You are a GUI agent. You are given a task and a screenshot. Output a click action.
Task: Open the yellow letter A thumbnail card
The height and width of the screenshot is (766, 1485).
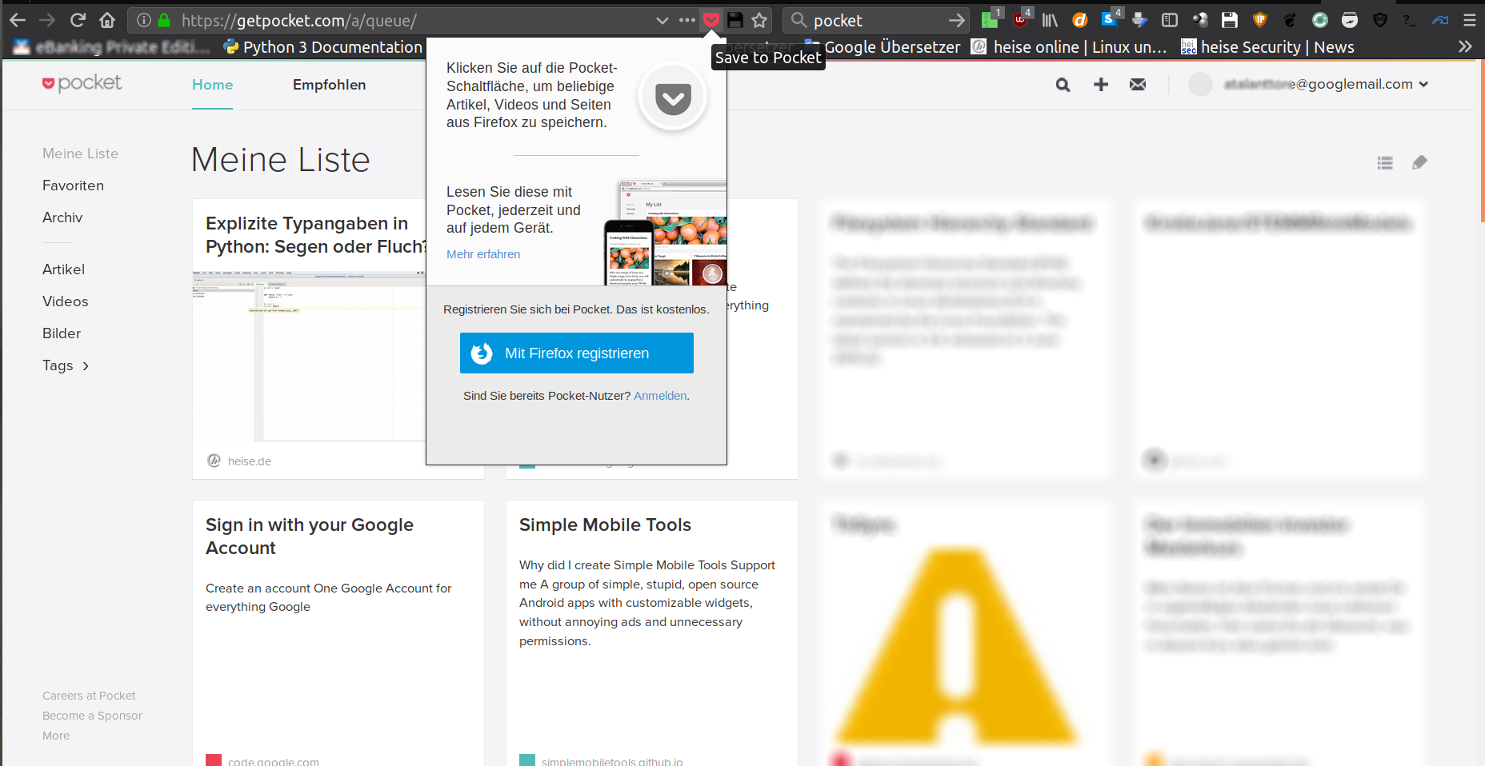[x=957, y=648]
